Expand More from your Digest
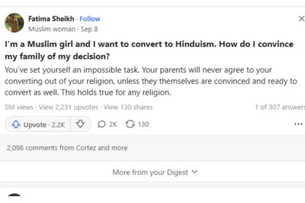Image resolution: width=305 pixels, height=203 pixels. (155, 173)
